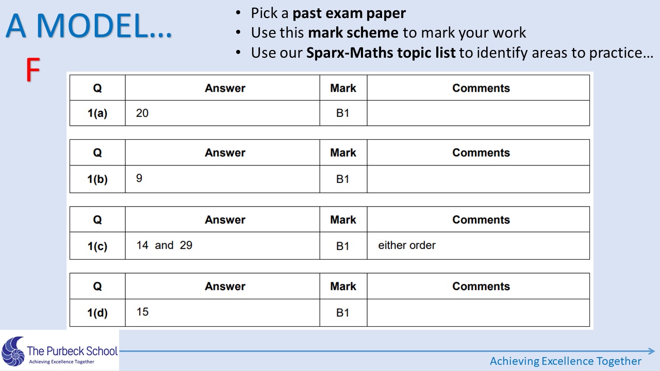660x371 pixels.
Task: Click the Comments header in first table
Action: [x=481, y=88]
